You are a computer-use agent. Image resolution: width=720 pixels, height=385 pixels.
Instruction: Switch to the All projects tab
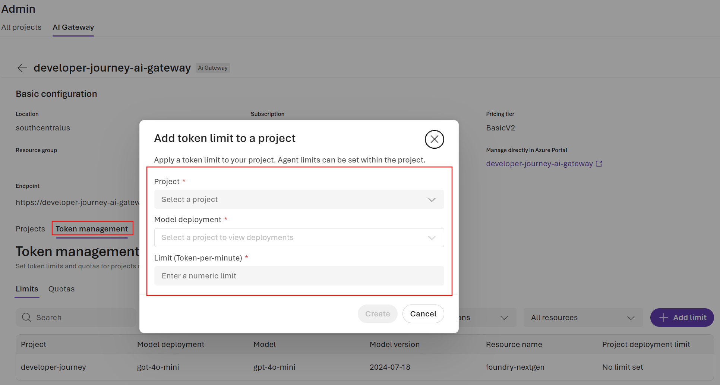21,27
